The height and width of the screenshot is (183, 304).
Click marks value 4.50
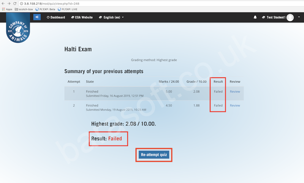169,105
